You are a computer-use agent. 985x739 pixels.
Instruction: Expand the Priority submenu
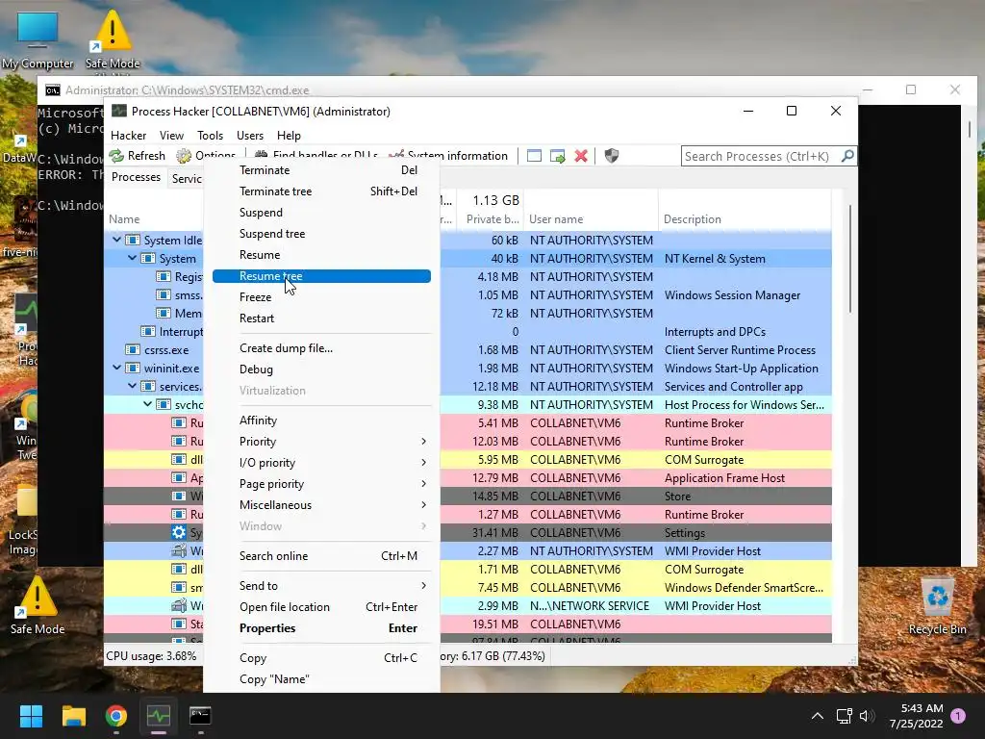321,442
